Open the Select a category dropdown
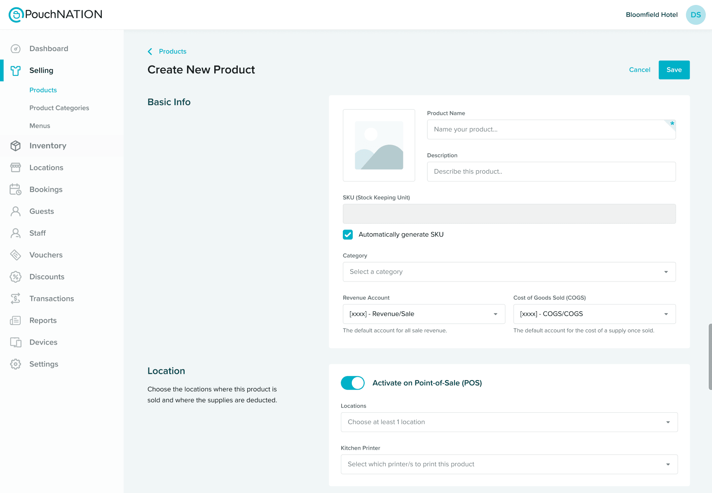This screenshot has height=493, width=712. click(509, 272)
